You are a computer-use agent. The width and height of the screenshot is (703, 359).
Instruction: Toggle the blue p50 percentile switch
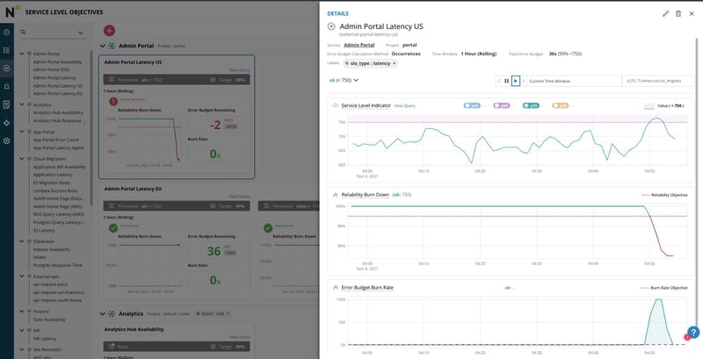472,106
